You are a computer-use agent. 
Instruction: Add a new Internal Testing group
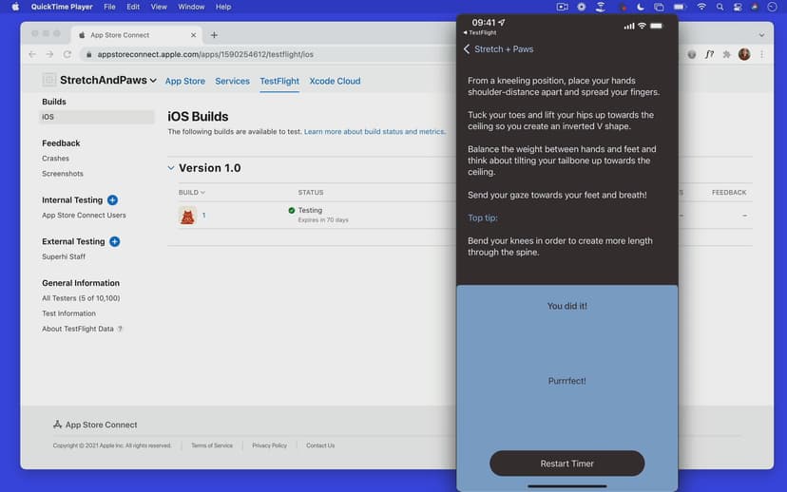pos(112,200)
